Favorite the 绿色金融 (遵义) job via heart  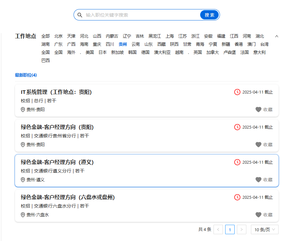click(x=258, y=180)
